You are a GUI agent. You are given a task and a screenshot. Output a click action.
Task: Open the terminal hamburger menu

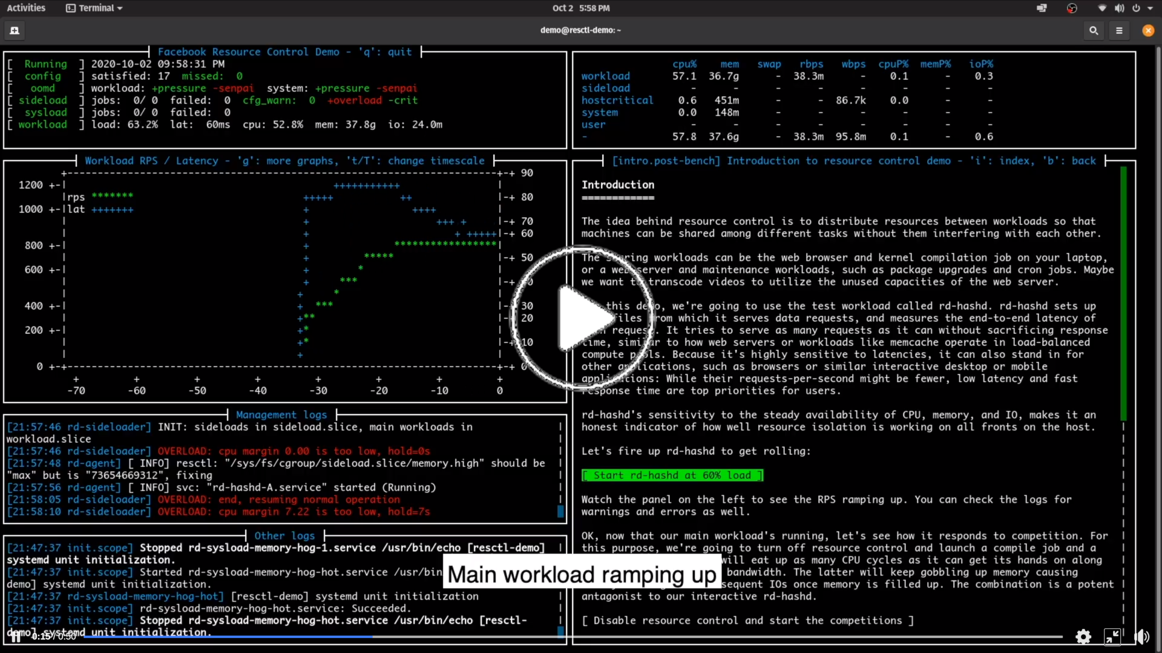(1119, 30)
